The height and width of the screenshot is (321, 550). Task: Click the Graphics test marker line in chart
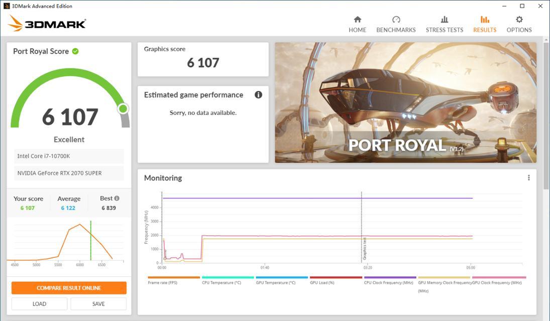(361, 227)
